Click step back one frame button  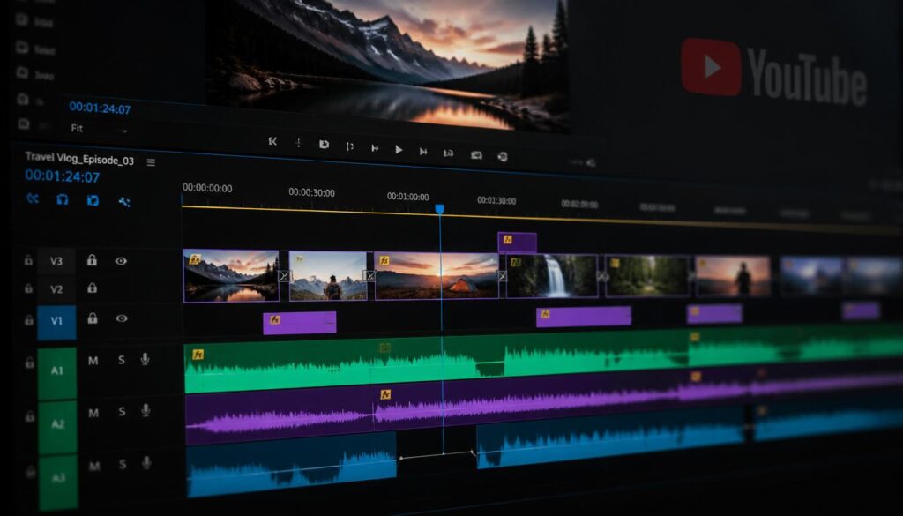pyautogui.click(x=375, y=148)
